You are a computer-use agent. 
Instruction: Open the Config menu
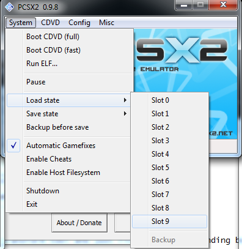tap(79, 23)
